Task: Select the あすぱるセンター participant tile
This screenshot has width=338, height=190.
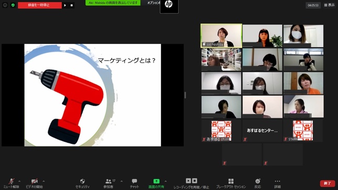Action: pos(263,130)
